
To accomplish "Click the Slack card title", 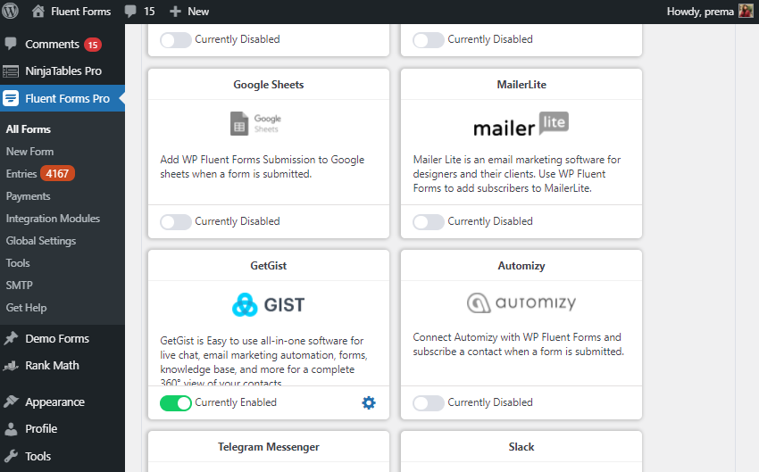I will point(521,447).
